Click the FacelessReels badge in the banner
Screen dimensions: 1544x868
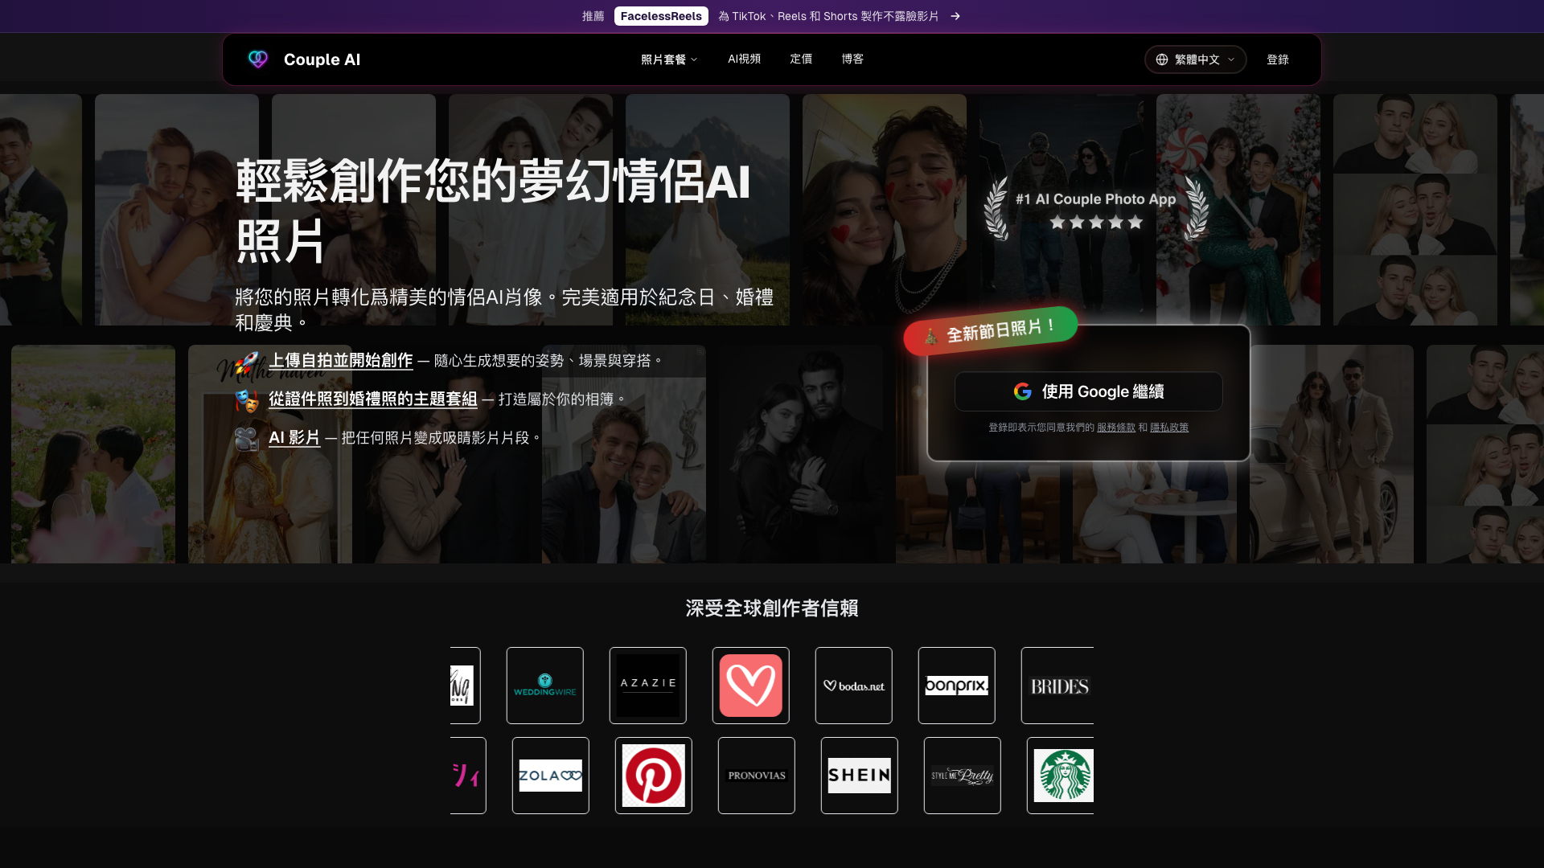661,16
